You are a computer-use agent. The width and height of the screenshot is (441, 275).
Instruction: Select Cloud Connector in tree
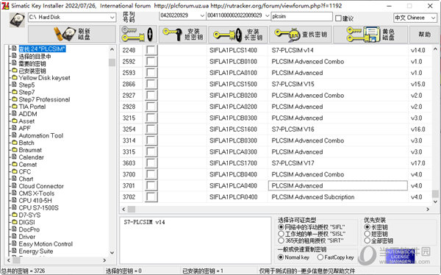41,186
